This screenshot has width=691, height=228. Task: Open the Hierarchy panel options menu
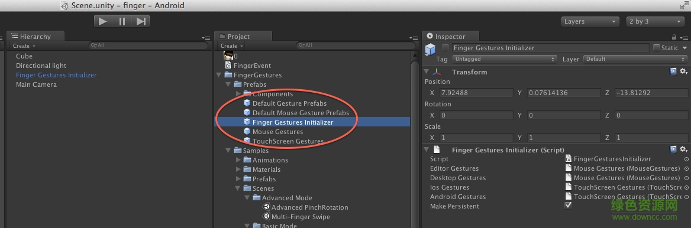pos(206,38)
